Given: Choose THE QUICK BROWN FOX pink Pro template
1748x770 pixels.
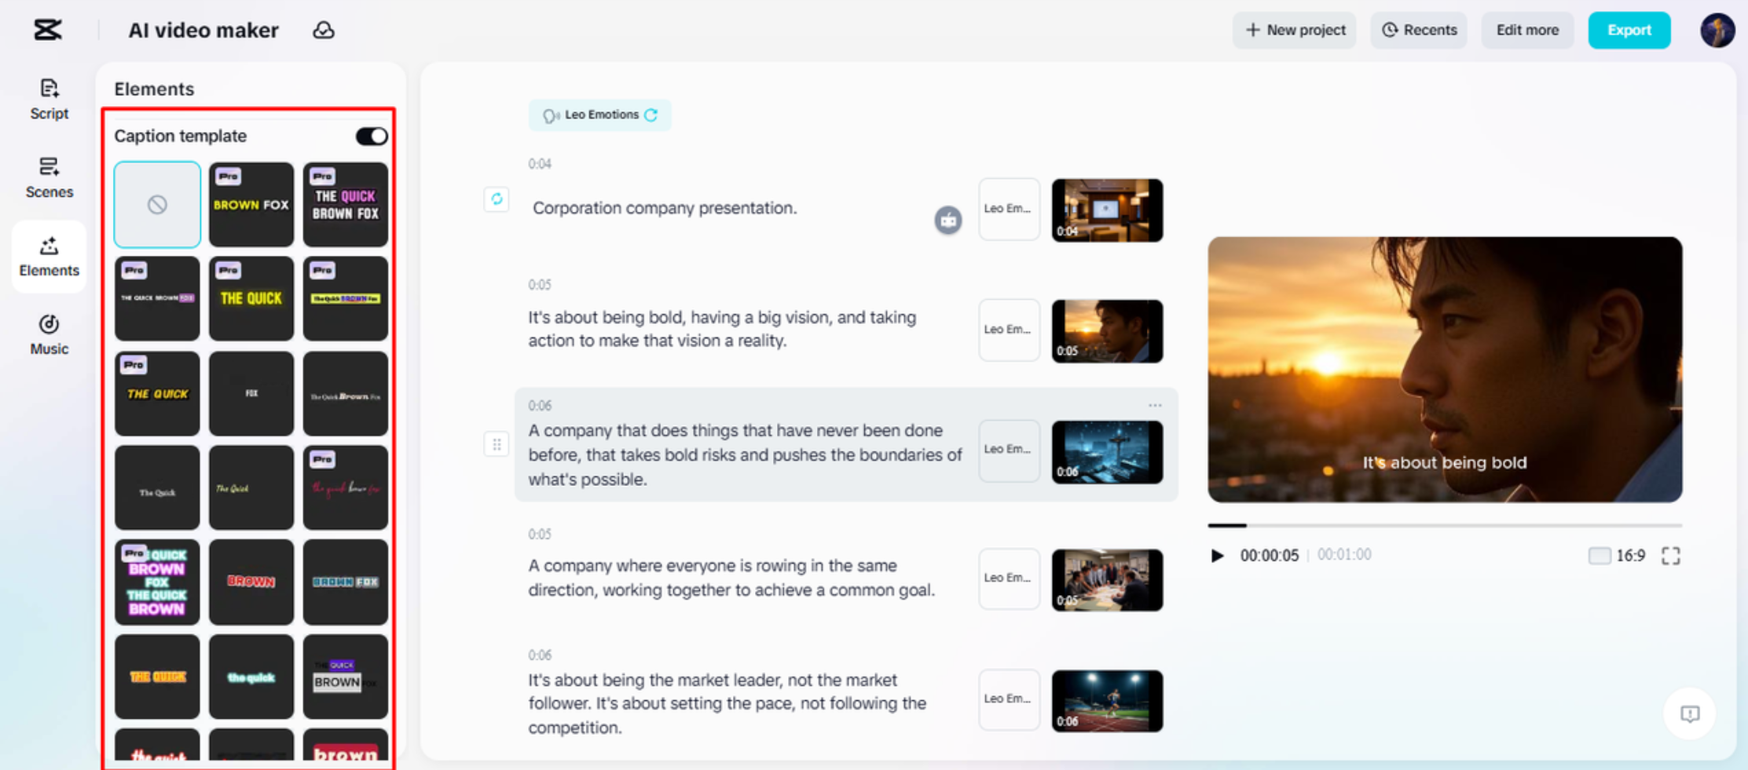Looking at the screenshot, I should point(346,204).
